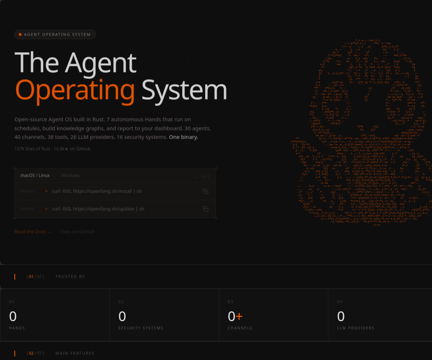This screenshot has height=360, width=432.
Task: Click the UPDATE row label
Action: pos(27,209)
